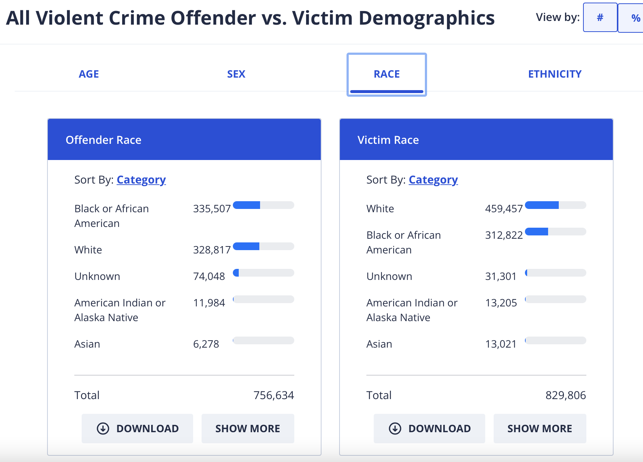This screenshot has height=462, width=643.
Task: Click the Offender Race total value 756,634
Action: pyautogui.click(x=274, y=395)
